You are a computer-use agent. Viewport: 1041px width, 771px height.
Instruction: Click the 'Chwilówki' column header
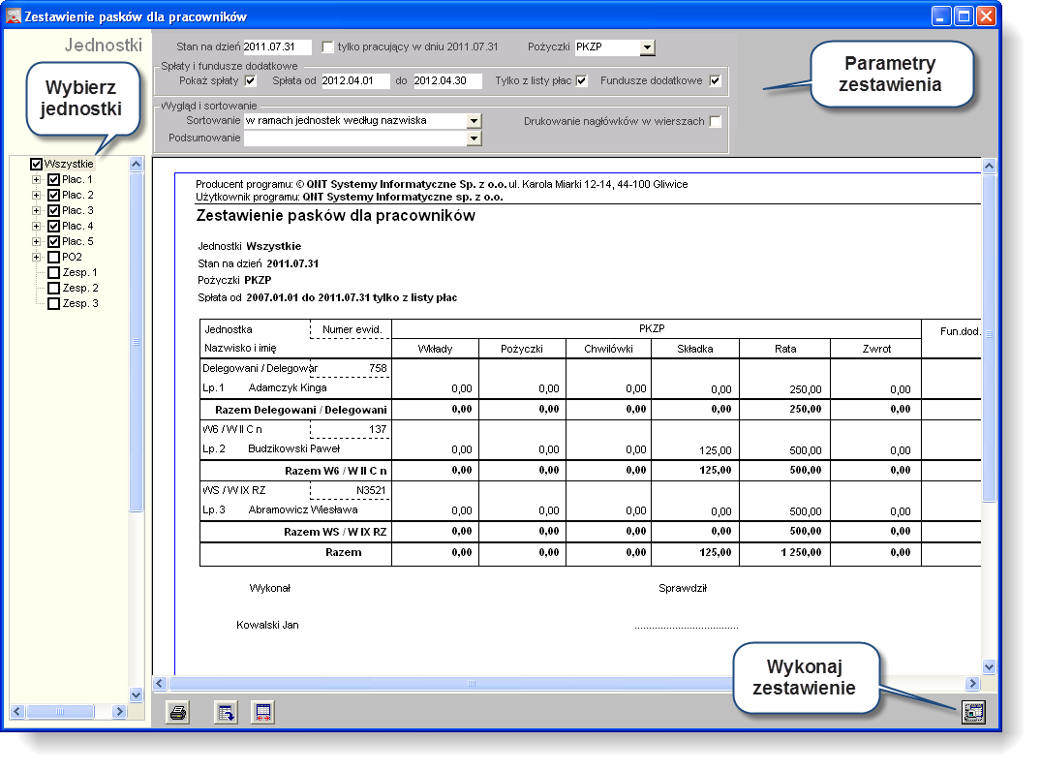pyautogui.click(x=609, y=349)
